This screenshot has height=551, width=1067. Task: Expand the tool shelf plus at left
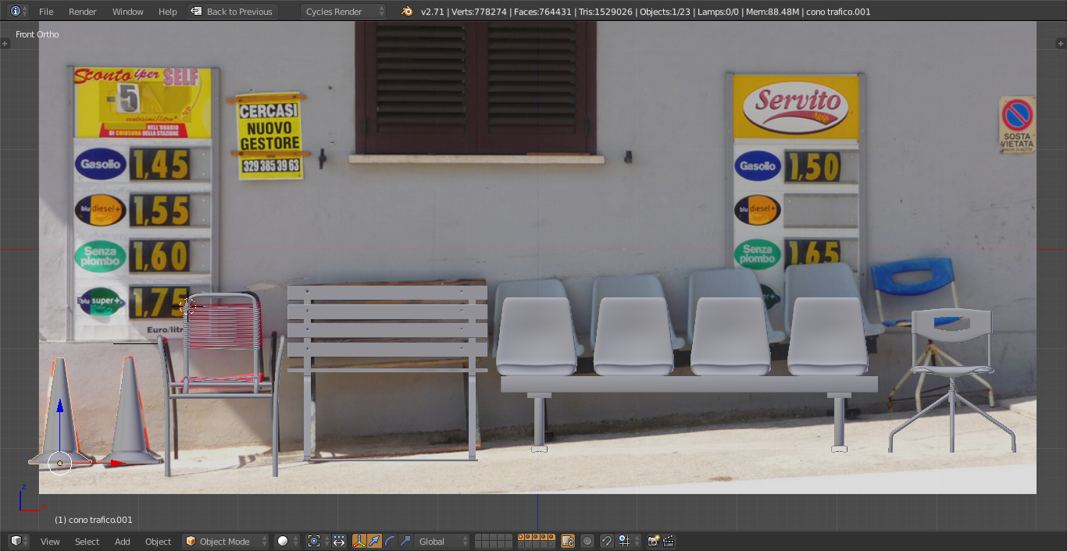point(5,44)
